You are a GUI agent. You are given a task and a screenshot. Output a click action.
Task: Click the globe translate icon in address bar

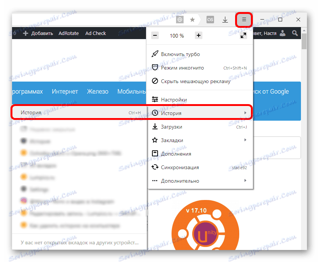coord(180,20)
